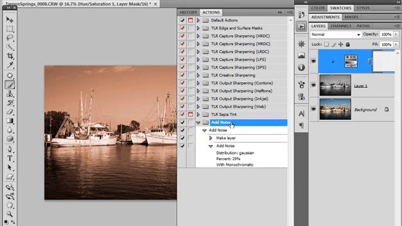Switch to the Swatches tab
The height and width of the screenshot is (226, 402).
click(340, 8)
